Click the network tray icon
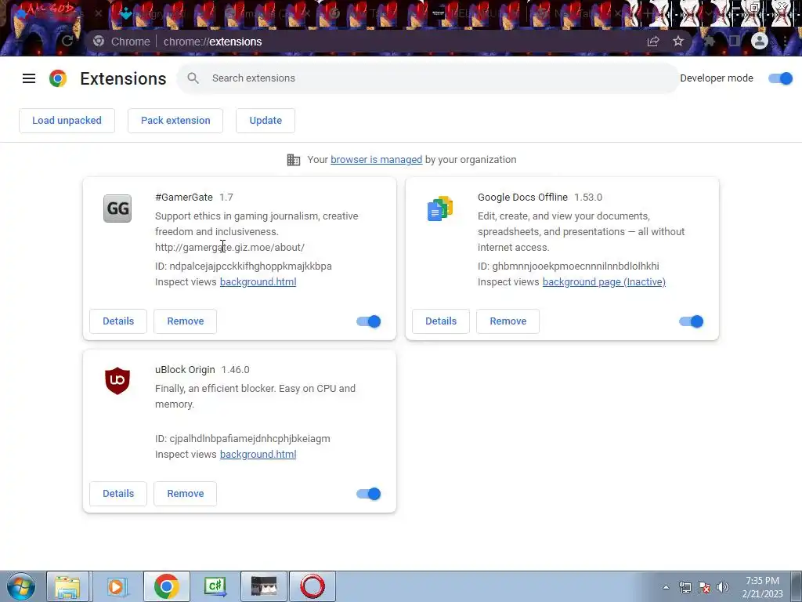 (x=685, y=587)
